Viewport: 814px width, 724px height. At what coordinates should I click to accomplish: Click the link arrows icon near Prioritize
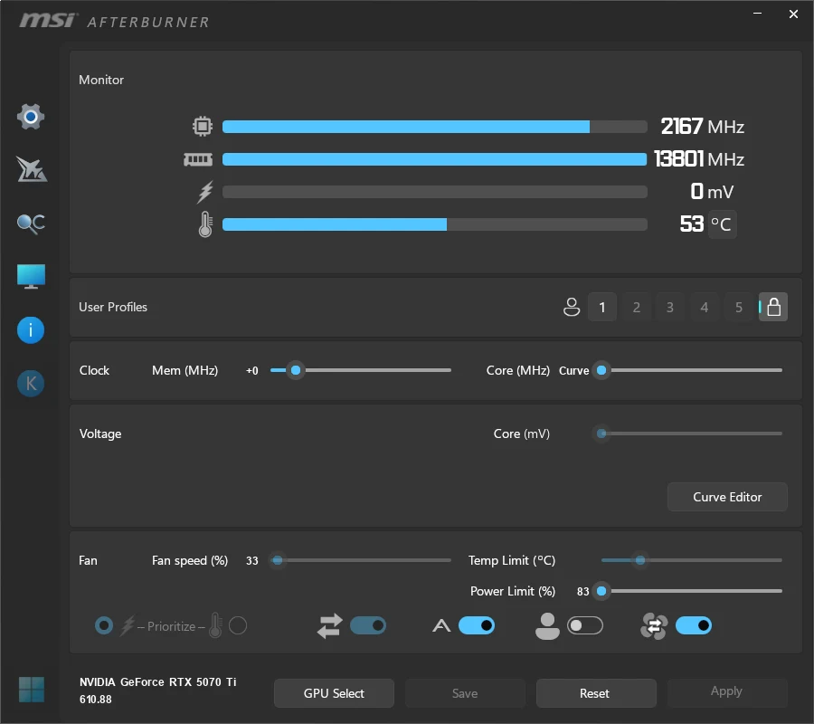click(329, 626)
